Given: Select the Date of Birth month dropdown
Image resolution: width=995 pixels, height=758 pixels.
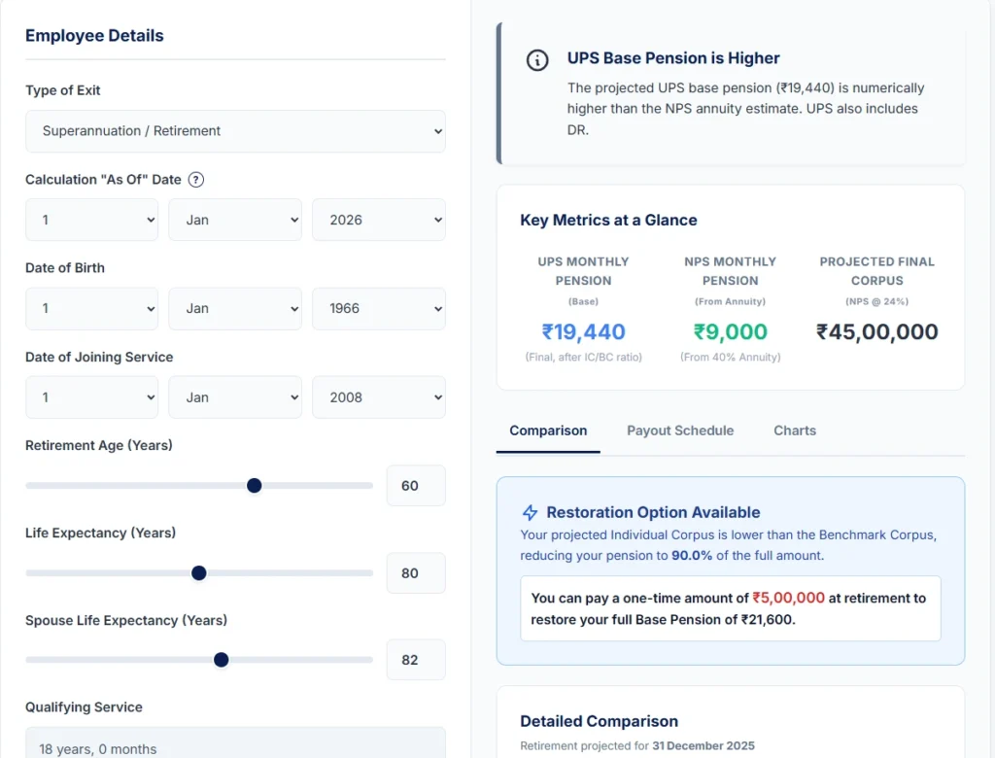Looking at the screenshot, I should [x=234, y=309].
